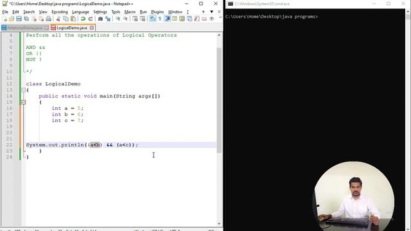Open Find using the binoculars icon
This screenshot has height=231, width=411.
tap(100, 19)
